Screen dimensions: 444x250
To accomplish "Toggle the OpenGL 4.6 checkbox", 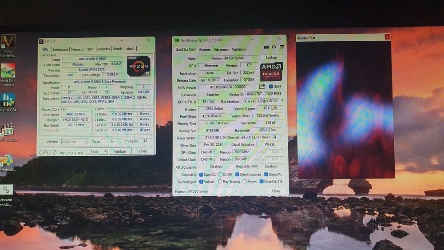I will pyautogui.click(x=262, y=182).
